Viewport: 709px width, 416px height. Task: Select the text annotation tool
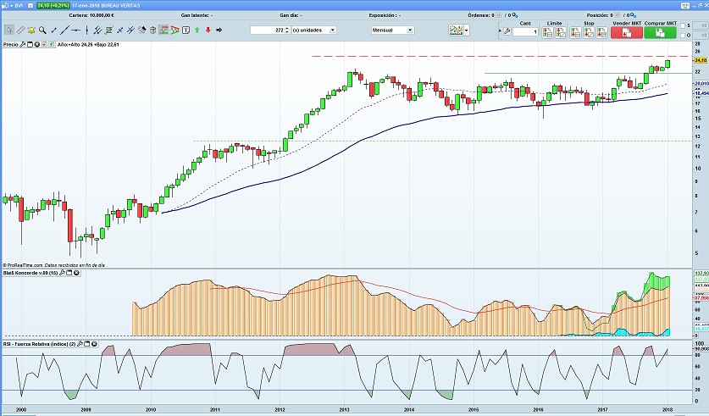(185, 30)
